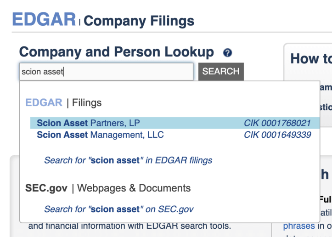Select the Scion Asset Management, LLC suggestion
Image resolution: width=332 pixels, height=237 pixels.
pyautogui.click(x=100, y=135)
